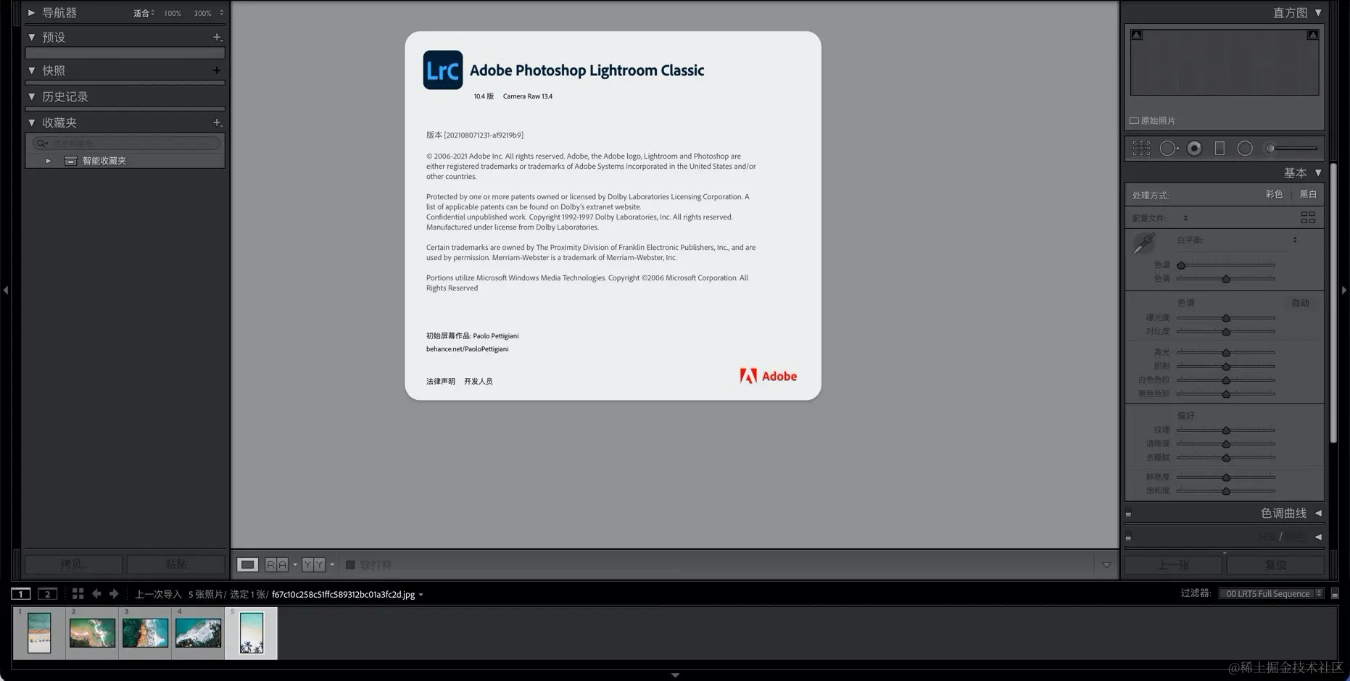The width and height of the screenshot is (1350, 681).
Task: Add a new preset with plus icon
Action: coord(217,37)
